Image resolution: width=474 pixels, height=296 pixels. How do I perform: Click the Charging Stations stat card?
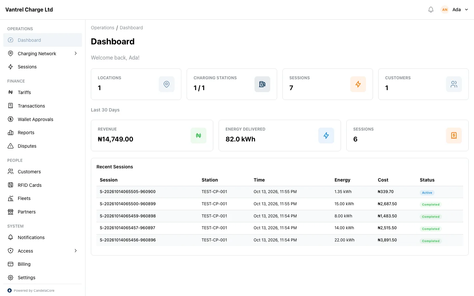[232, 84]
